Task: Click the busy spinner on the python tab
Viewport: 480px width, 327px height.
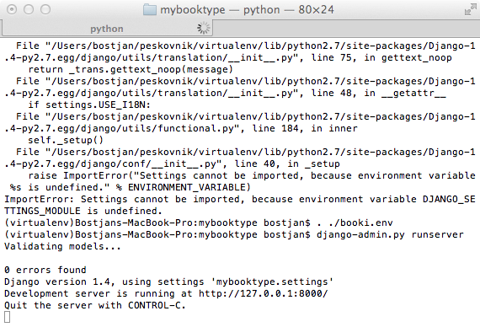Action: tap(204, 28)
